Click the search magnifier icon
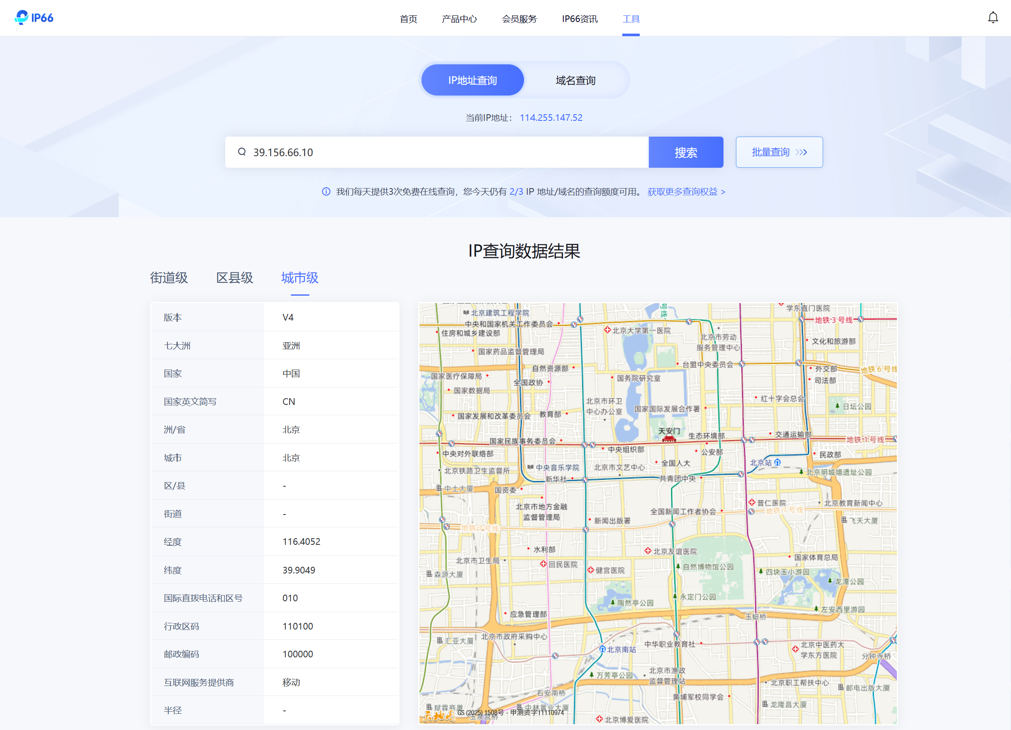The width and height of the screenshot is (1011, 730). click(241, 152)
